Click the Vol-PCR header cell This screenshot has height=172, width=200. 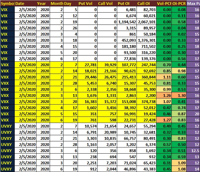(164, 4)
